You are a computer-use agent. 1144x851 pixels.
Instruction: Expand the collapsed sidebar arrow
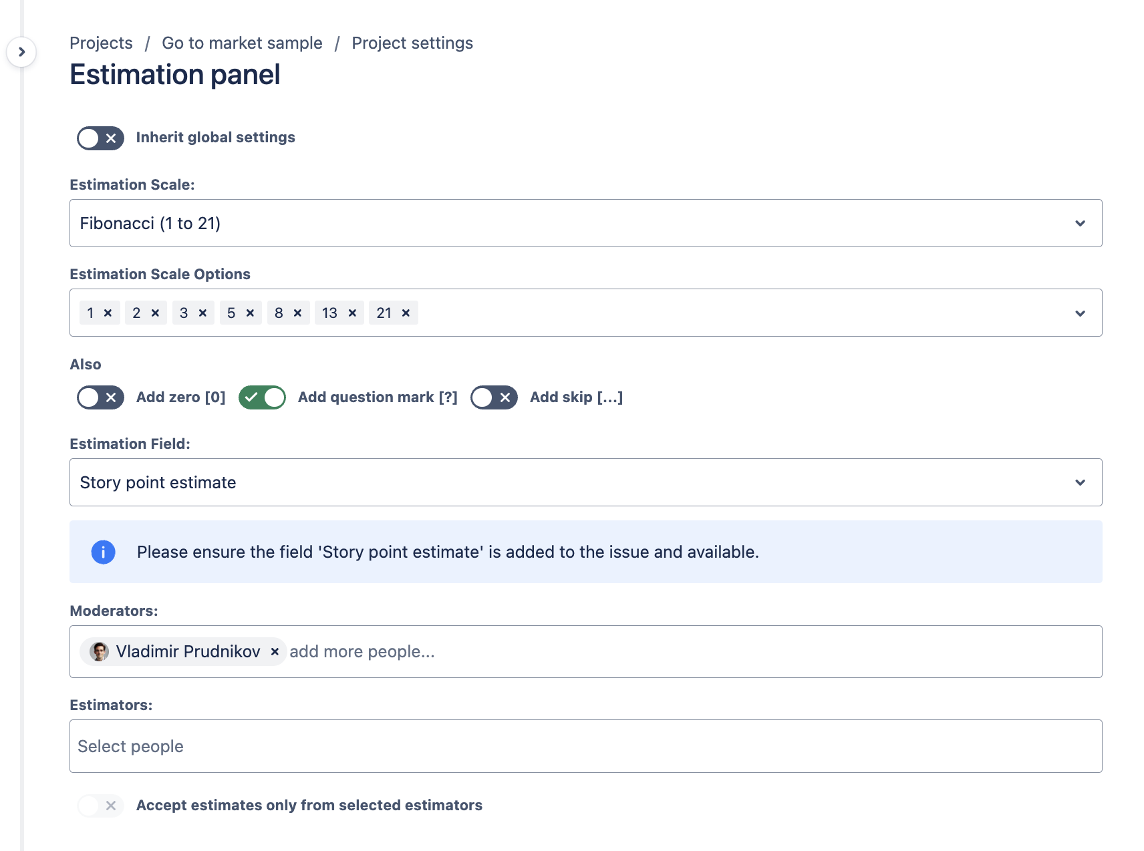click(21, 52)
